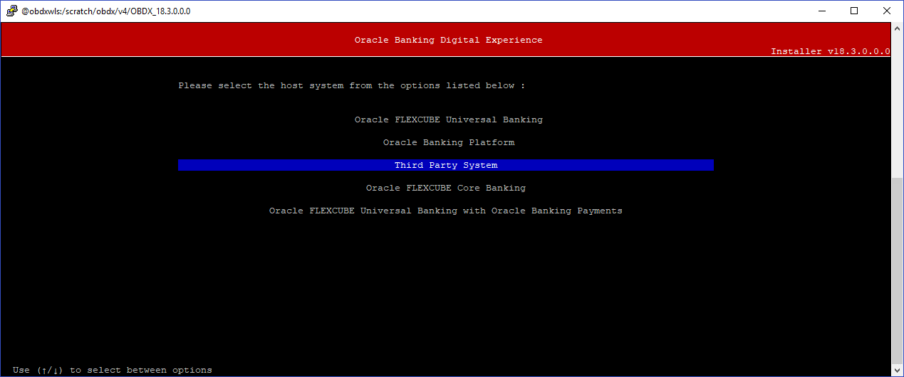
Task: Choose the highlighted Third Party System option
Action: coord(446,165)
